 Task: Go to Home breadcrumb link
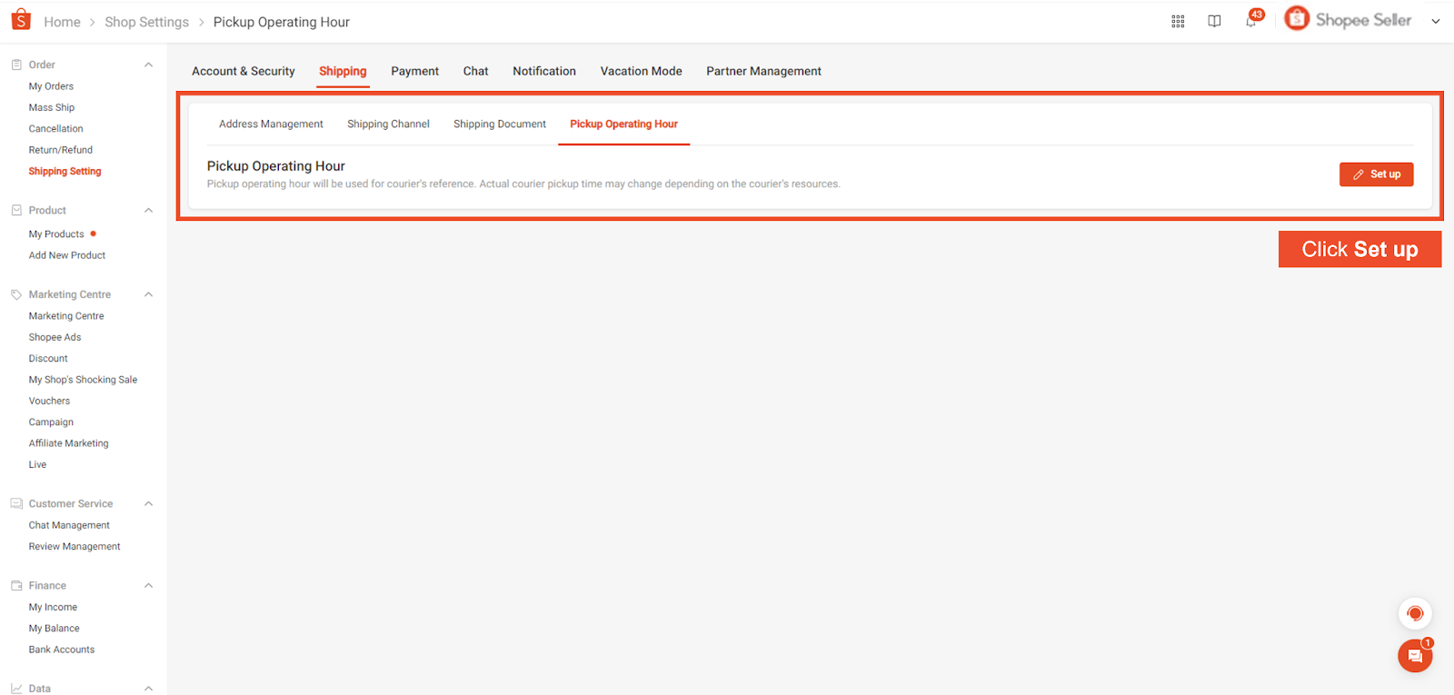(x=62, y=22)
